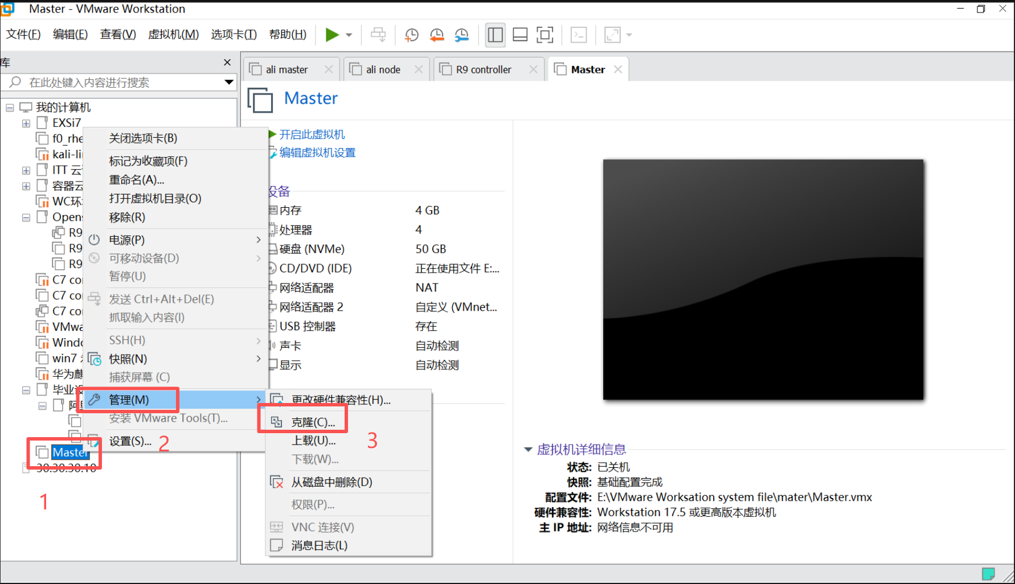This screenshot has width=1015, height=584.
Task: Click the VM black screen preview thumbnail
Action: (x=763, y=279)
